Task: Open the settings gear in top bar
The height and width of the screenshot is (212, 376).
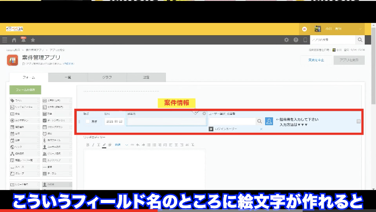Action: coord(287,40)
